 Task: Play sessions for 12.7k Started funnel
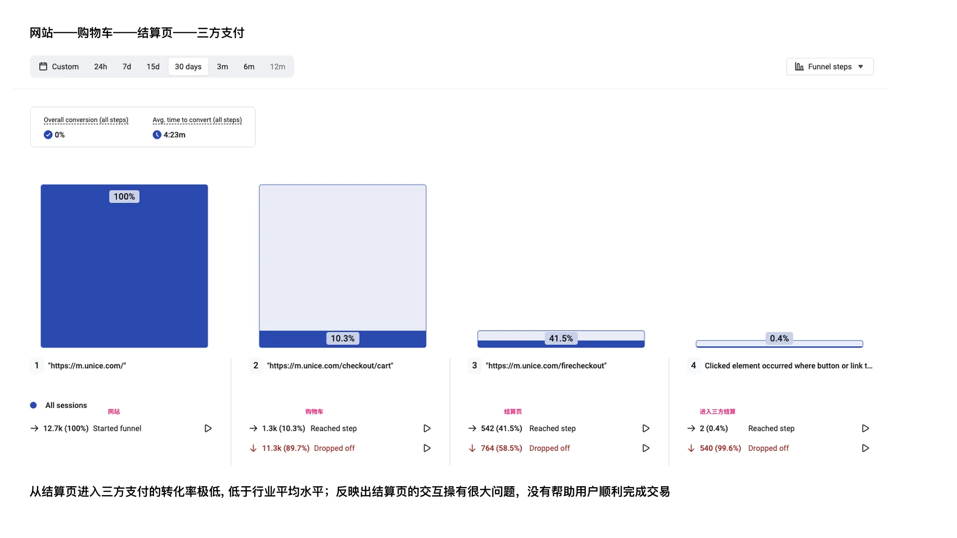click(208, 428)
